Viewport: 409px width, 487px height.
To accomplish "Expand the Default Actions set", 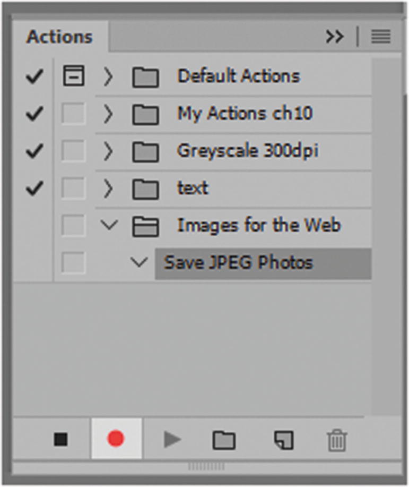I will tap(109, 77).
